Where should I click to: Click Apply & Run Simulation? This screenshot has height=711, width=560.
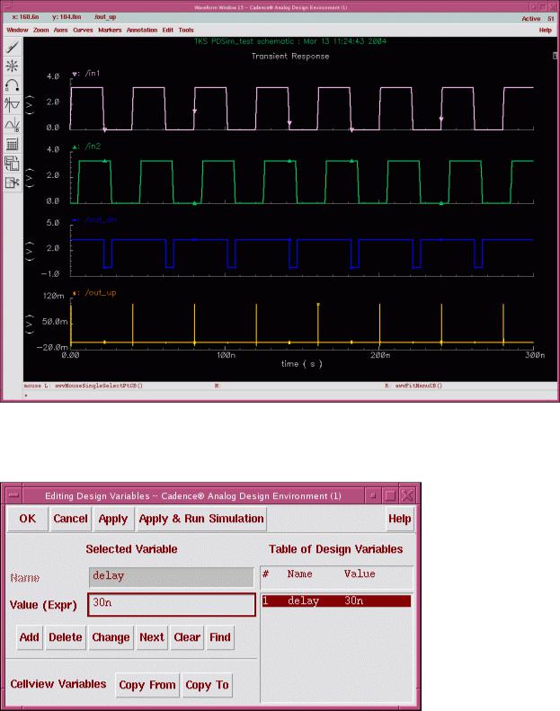(201, 519)
